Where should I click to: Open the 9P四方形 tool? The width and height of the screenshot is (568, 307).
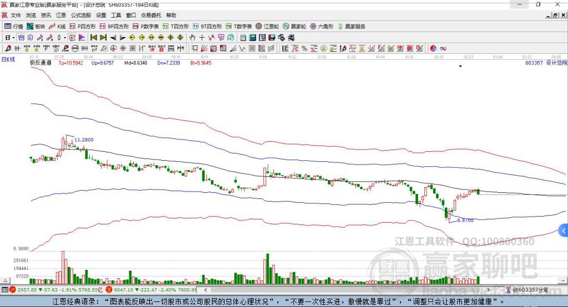click(114, 27)
